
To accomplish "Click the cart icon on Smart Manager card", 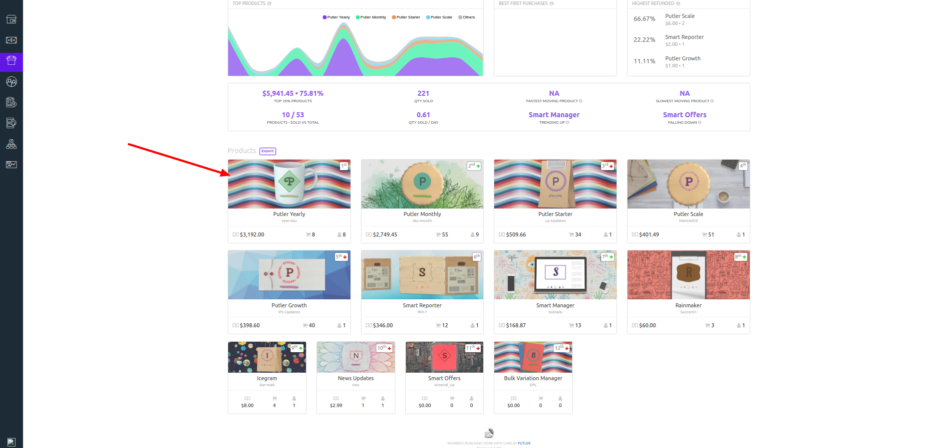I will pos(572,325).
